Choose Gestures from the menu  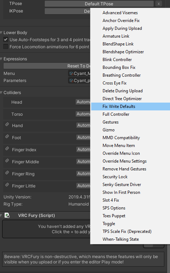pyautogui.click(x=131, y=122)
